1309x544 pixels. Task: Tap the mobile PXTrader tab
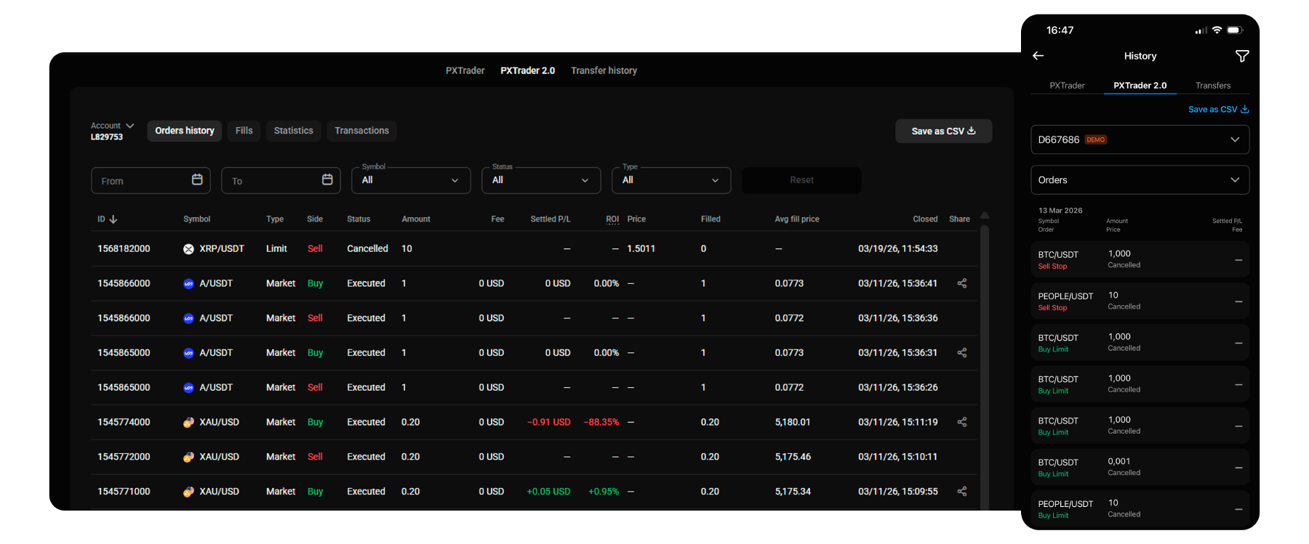coord(1068,86)
